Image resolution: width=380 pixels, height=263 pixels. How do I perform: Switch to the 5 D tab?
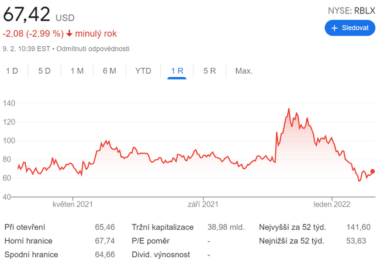tap(44, 71)
